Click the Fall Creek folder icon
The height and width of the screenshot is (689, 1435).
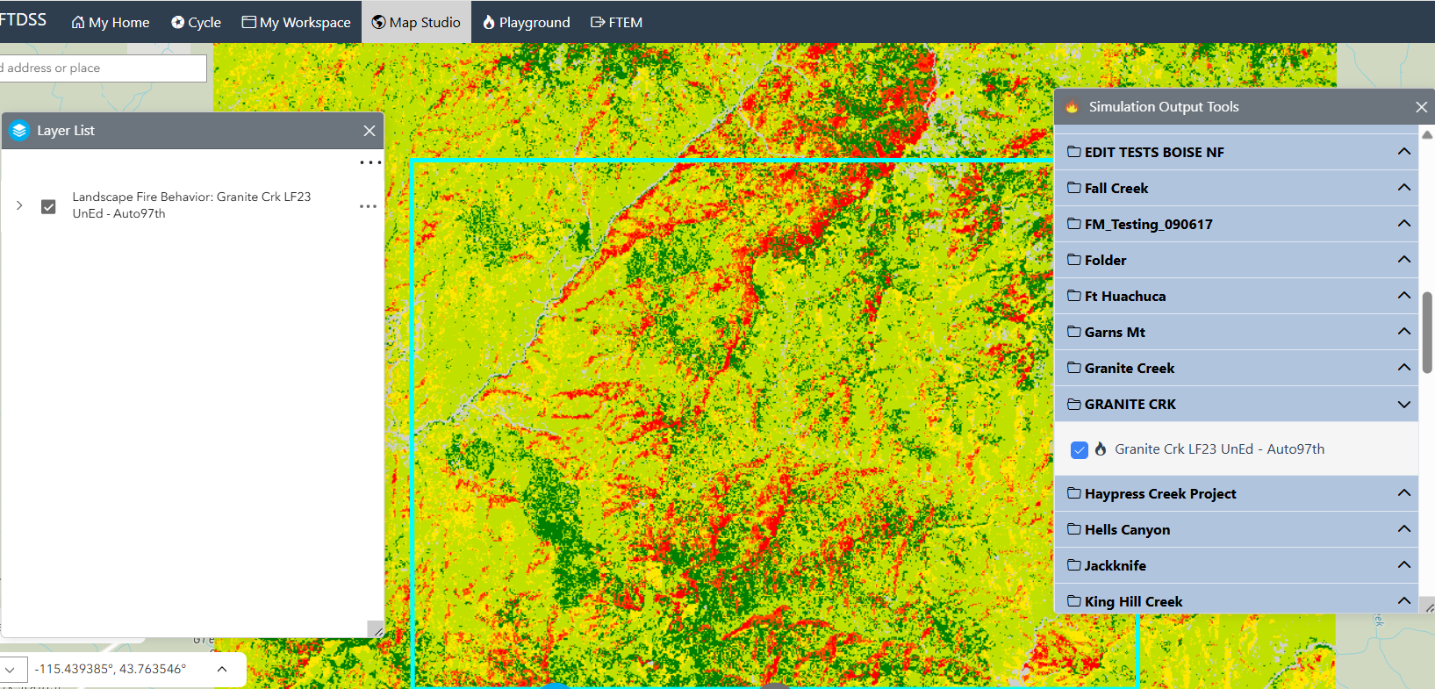coord(1074,188)
